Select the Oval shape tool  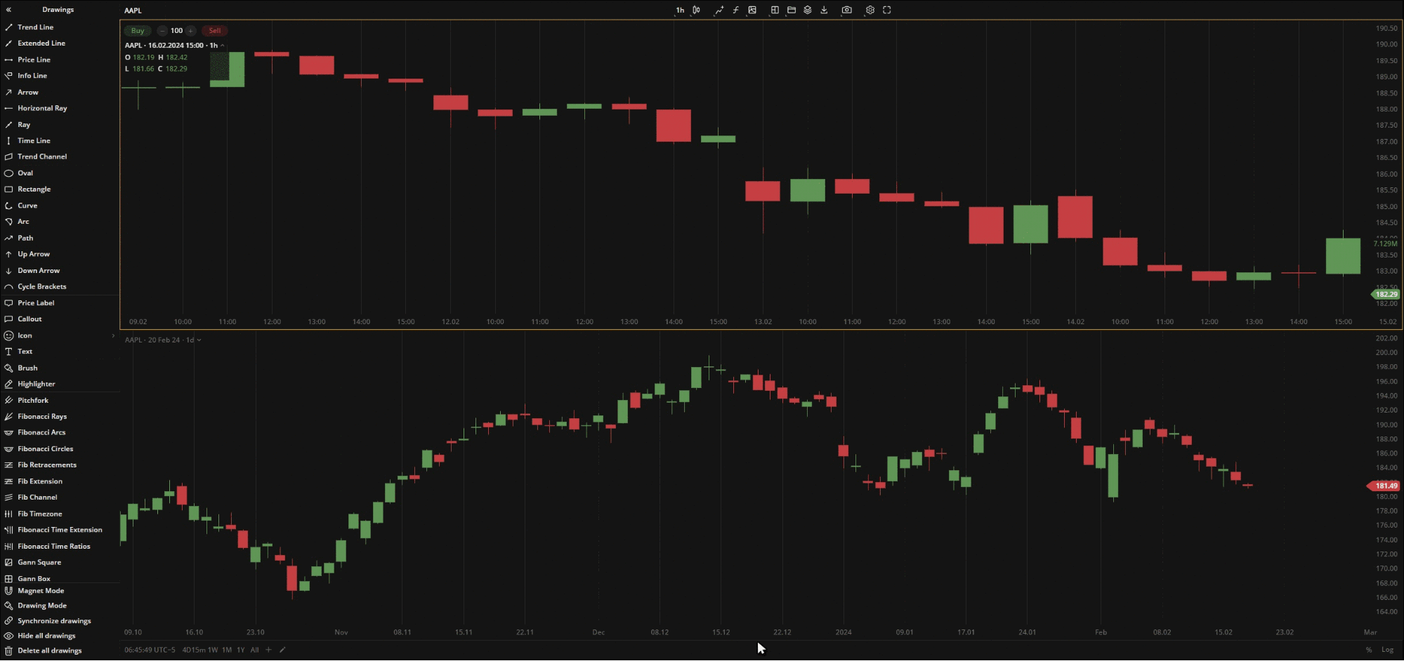pos(25,173)
